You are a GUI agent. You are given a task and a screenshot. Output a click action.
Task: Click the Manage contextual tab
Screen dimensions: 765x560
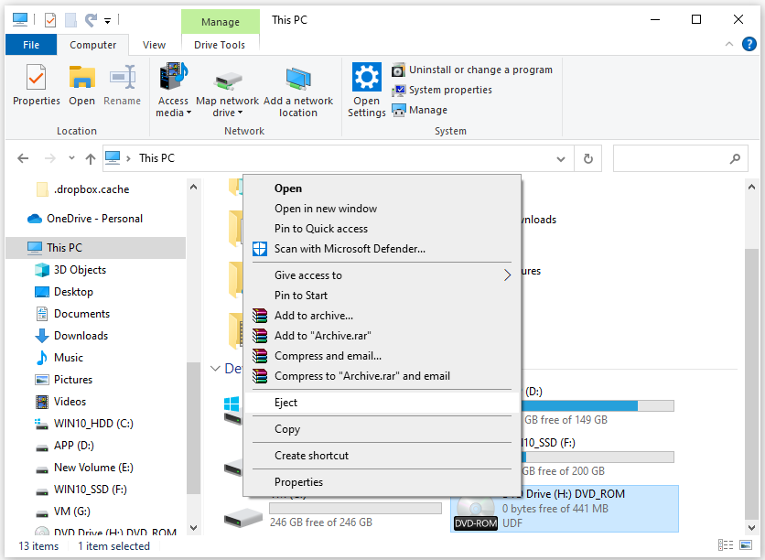220,22
